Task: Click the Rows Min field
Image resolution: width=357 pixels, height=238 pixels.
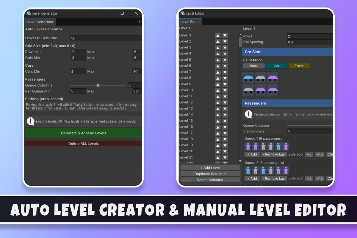Action: pos(78,52)
